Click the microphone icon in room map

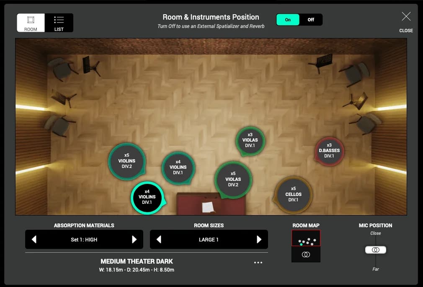[x=306, y=254]
